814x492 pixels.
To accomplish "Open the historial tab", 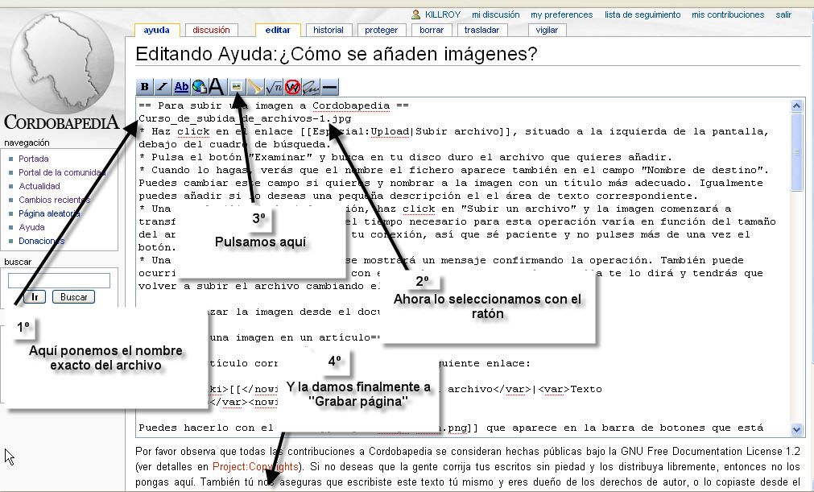I will pyautogui.click(x=328, y=30).
